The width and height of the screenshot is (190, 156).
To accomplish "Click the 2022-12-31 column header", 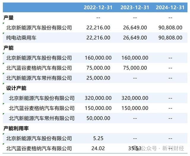I will point(98,7).
